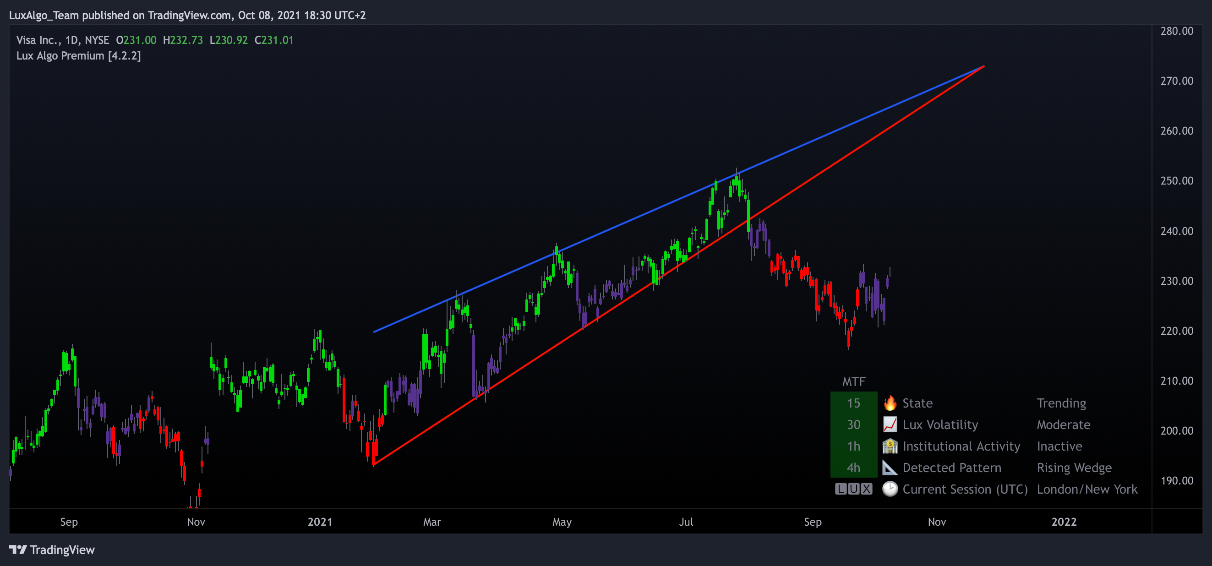The width and height of the screenshot is (1212, 566).
Task: Click the 200.00 price axis label
Action: [x=1176, y=430]
